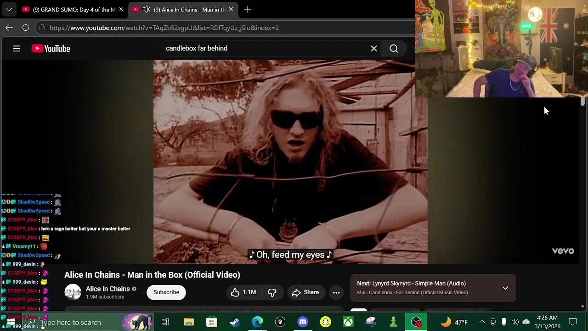Open Microsoft Store from taskbar

click(x=212, y=322)
